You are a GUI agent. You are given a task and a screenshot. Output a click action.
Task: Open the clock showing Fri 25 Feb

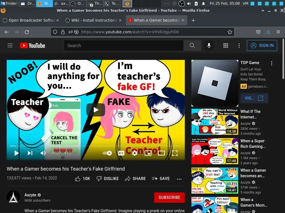coord(225,3)
